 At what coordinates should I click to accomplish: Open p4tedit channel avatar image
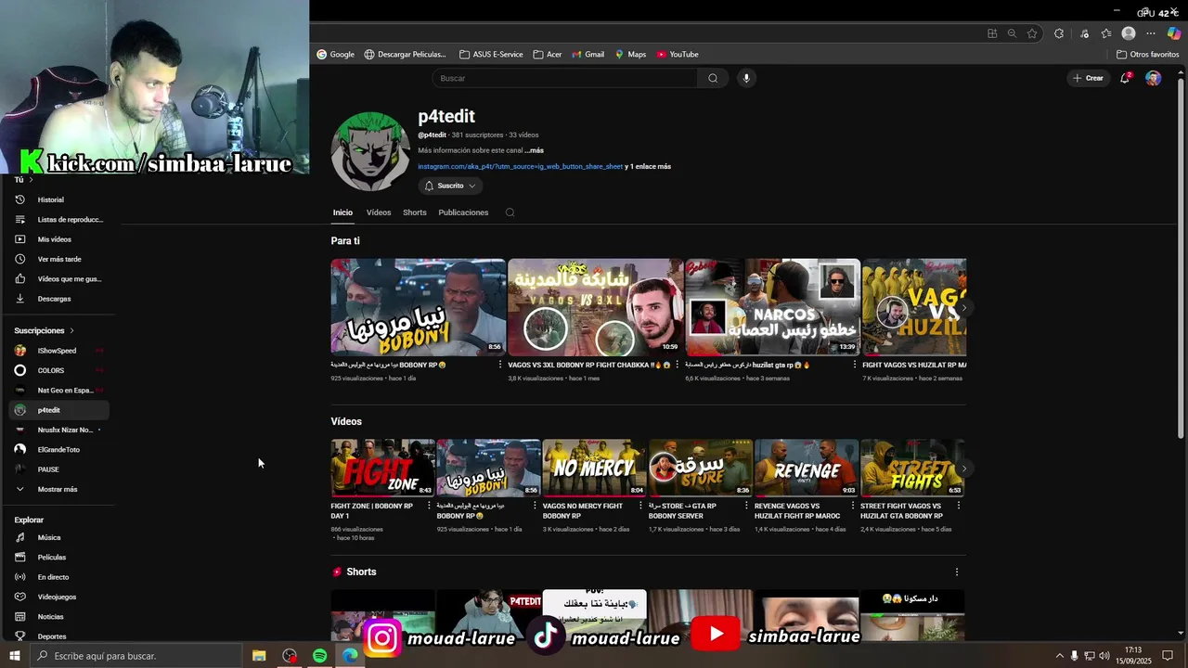370,151
